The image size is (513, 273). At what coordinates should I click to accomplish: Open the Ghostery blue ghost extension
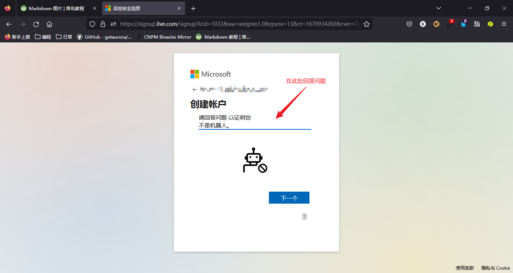coord(463,24)
